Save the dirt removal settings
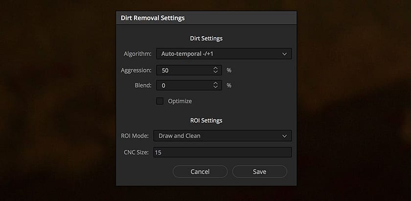Viewport: 411px width, 201px height. click(x=259, y=172)
